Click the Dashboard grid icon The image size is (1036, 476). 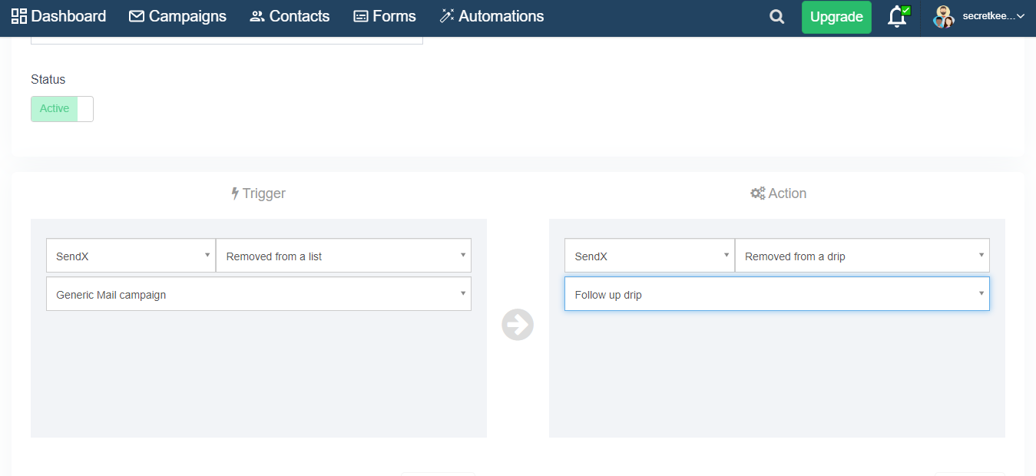(19, 16)
